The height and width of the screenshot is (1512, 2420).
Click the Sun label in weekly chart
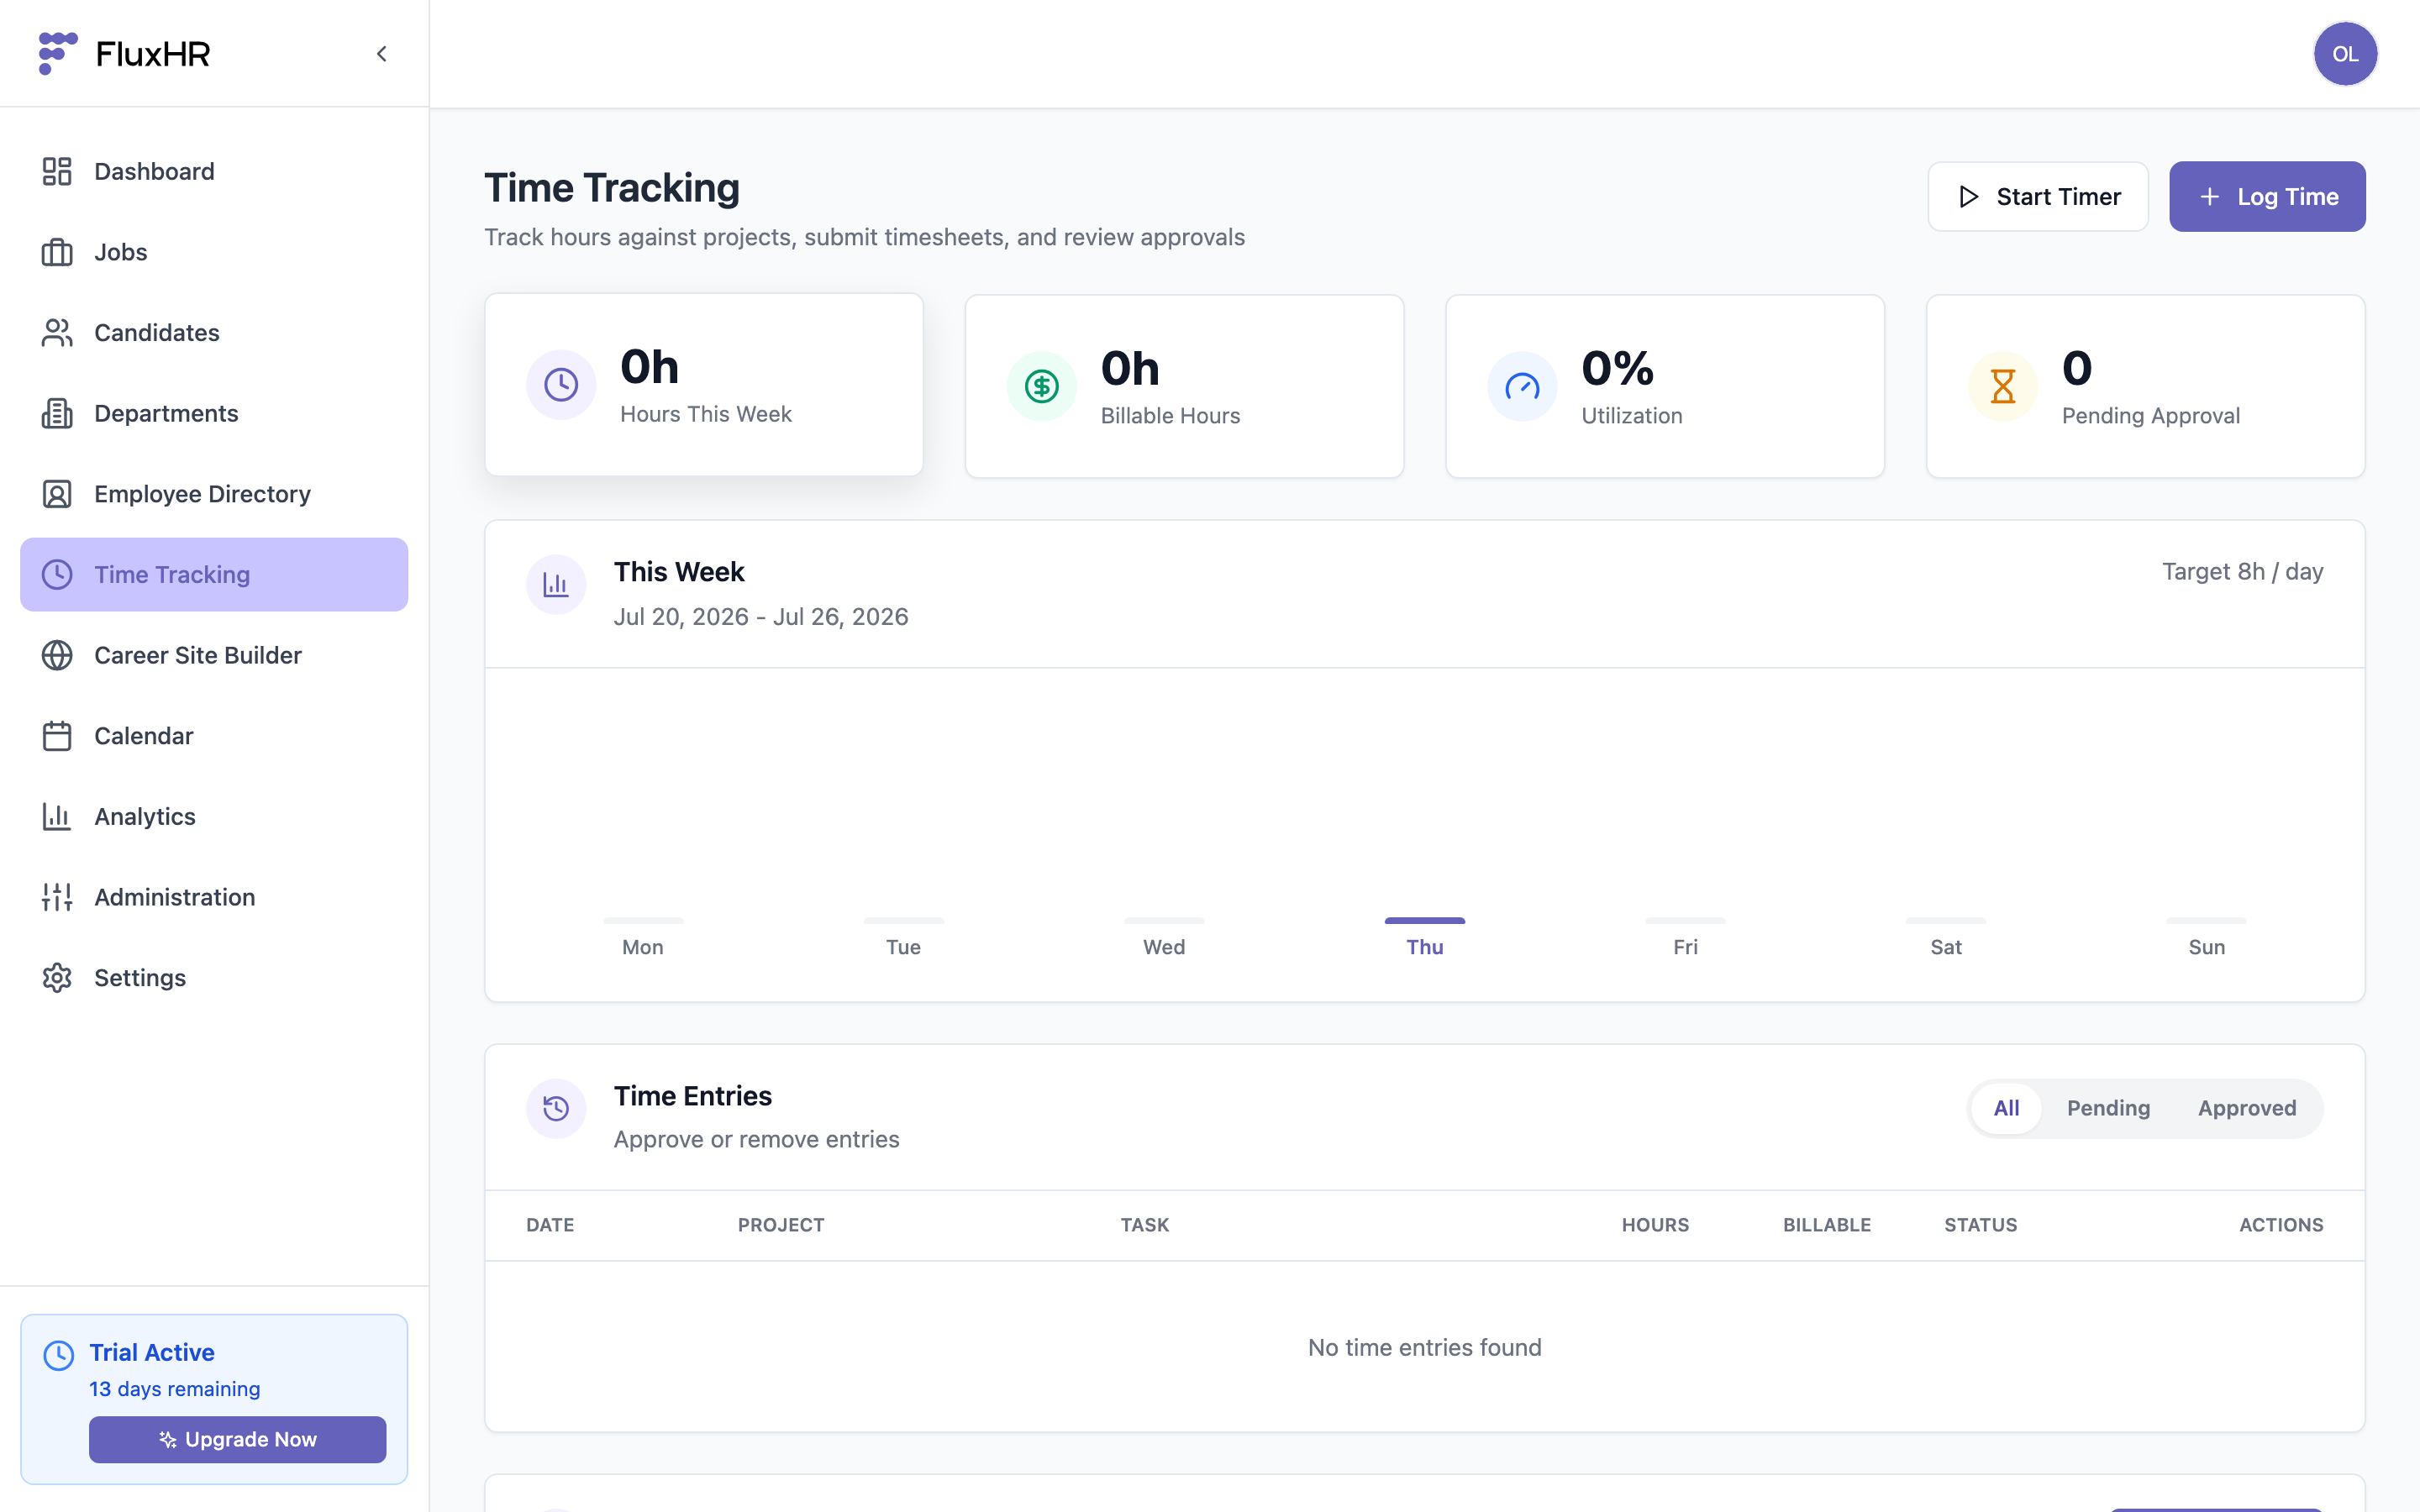click(x=2206, y=947)
